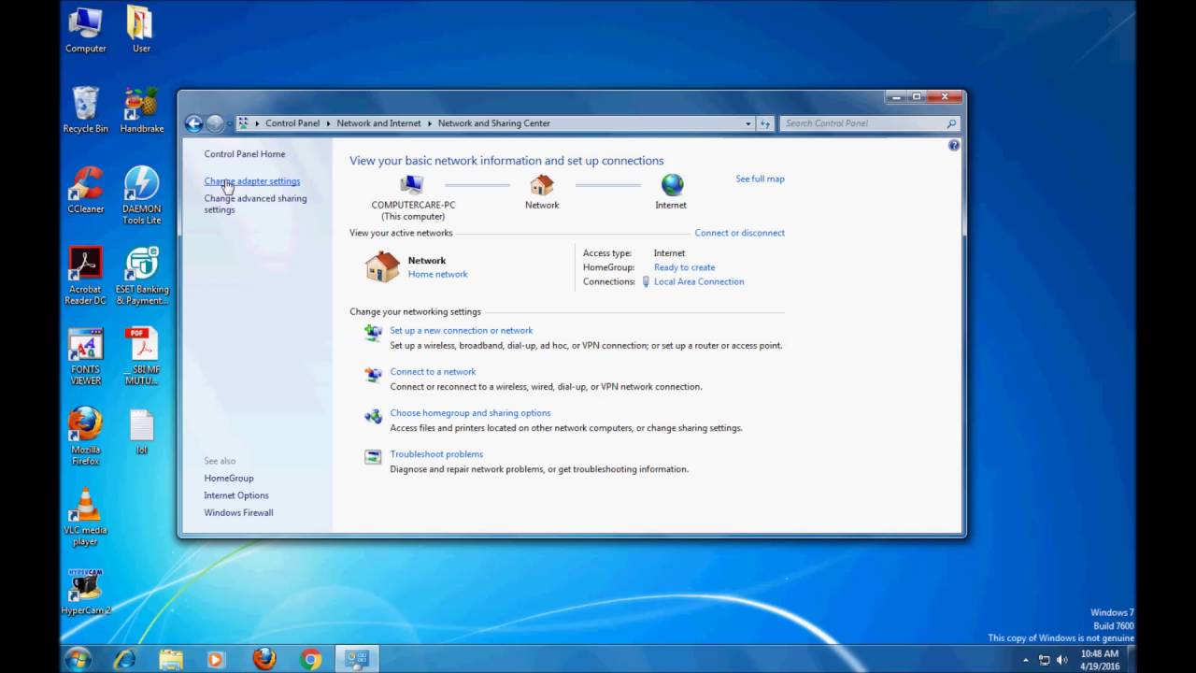Click the Internet globe icon
The width and height of the screenshot is (1196, 673).
click(672, 184)
